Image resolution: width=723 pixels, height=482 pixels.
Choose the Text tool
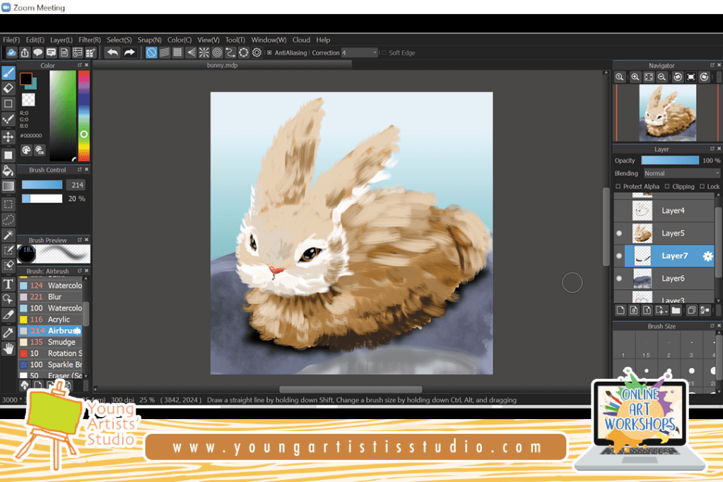click(x=8, y=283)
